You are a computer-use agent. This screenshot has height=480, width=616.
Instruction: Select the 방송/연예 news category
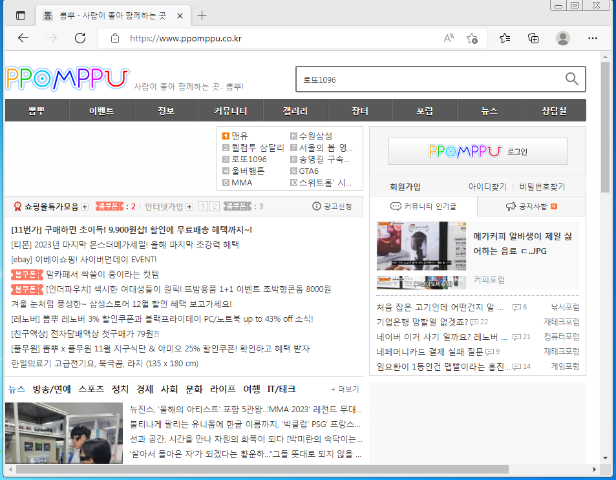(52, 390)
